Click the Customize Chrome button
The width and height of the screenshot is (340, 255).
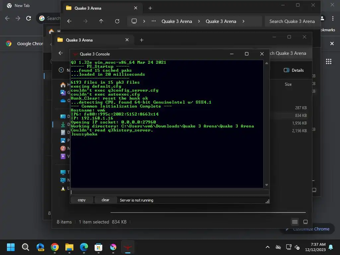pos(308,229)
